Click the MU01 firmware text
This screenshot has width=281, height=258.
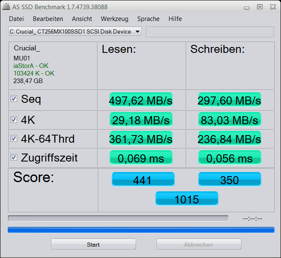(x=22, y=58)
